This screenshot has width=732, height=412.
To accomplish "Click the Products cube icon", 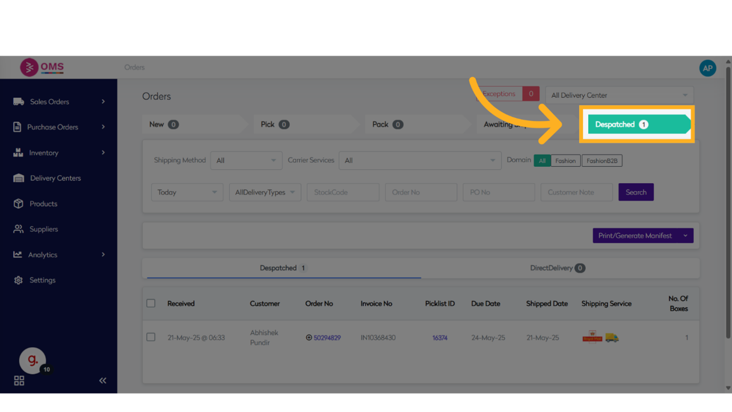I will pyautogui.click(x=19, y=203).
